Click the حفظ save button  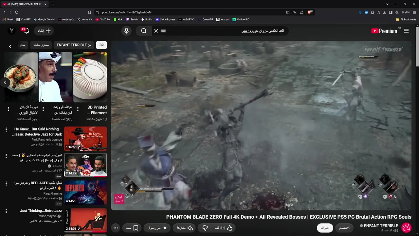click(x=132, y=228)
